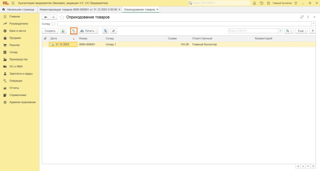This screenshot has width=320, height=171.
Task: Open the main menu hamburger icon
Action: point(13,3)
